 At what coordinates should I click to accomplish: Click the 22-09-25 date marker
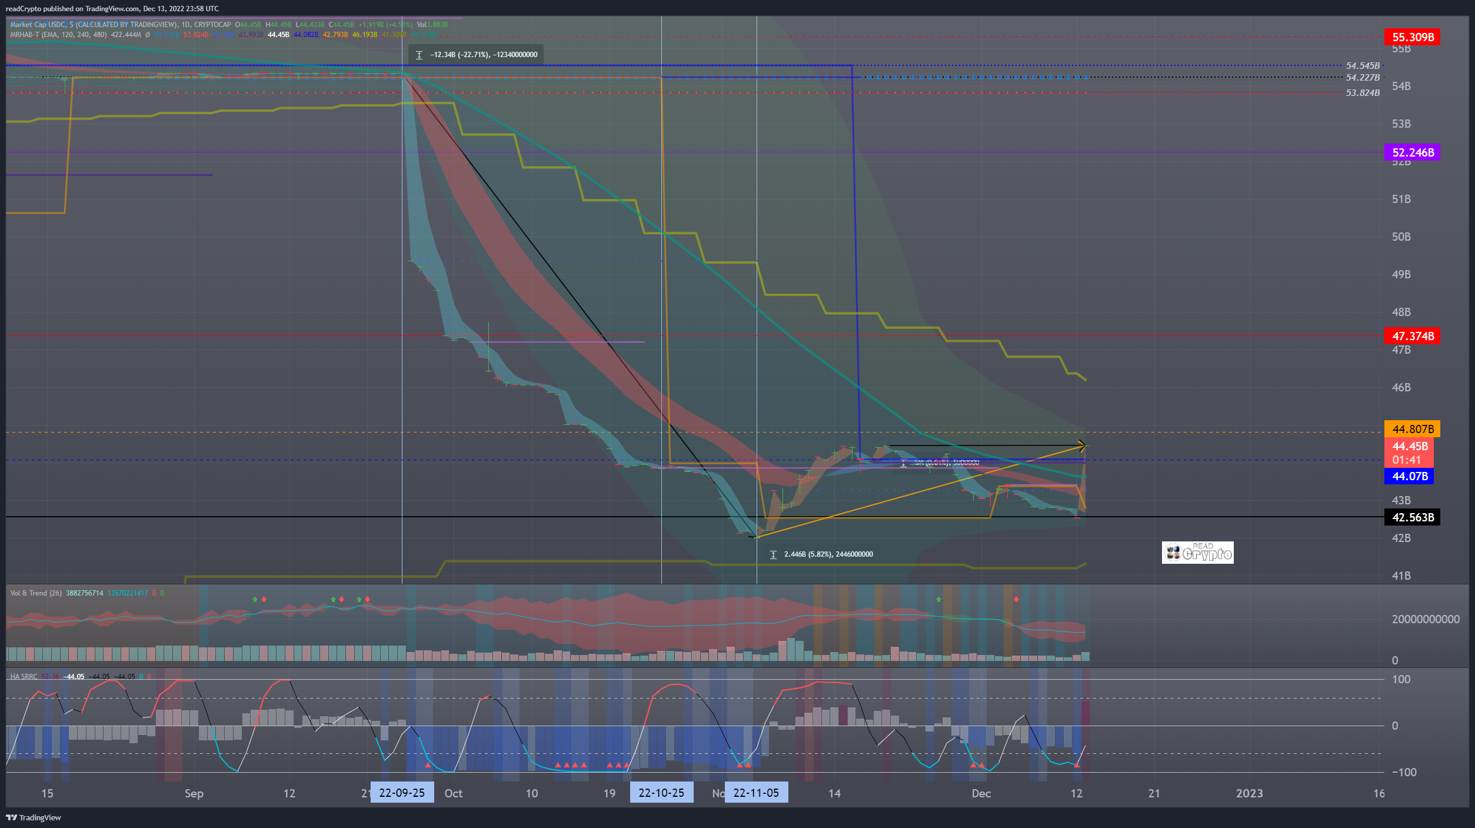(x=402, y=793)
